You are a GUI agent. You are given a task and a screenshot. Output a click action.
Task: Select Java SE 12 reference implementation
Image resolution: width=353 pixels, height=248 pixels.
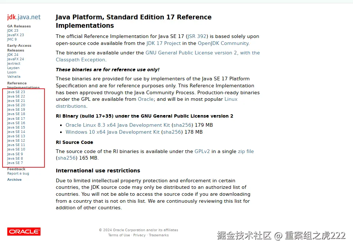(x=16, y=141)
